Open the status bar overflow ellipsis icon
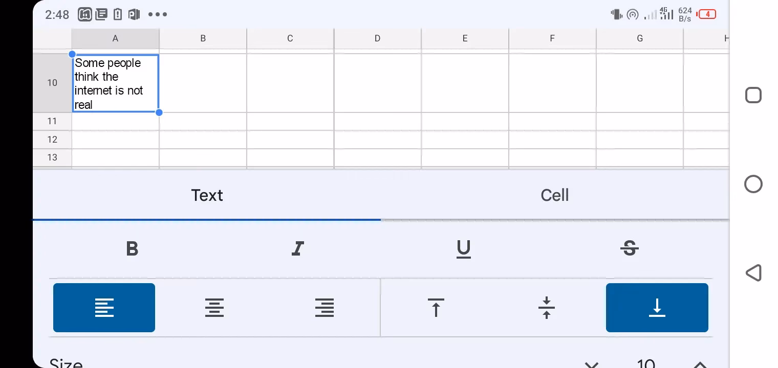778x368 pixels. 157,14
